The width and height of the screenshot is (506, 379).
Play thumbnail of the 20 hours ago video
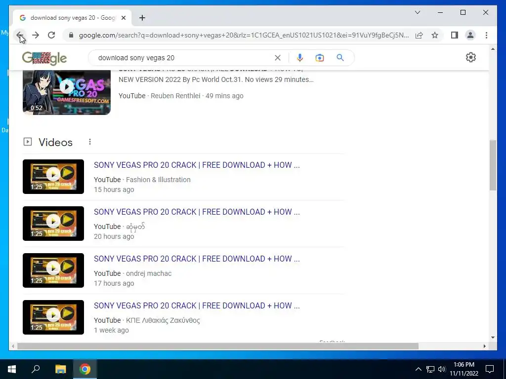tap(53, 224)
